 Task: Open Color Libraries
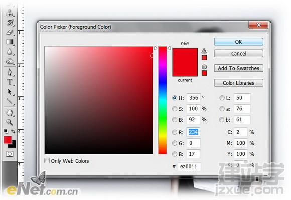[x=238, y=83]
